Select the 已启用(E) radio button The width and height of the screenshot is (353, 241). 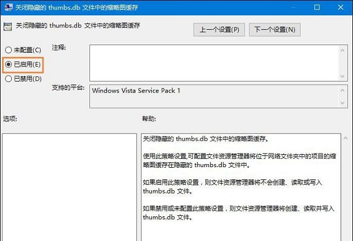8,64
